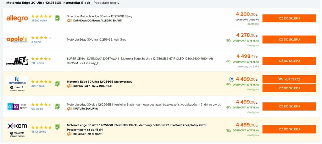Screen dimensions: 322x144
Task: Click the green trusted shield badge in x-kom row
Action: coord(57,127)
